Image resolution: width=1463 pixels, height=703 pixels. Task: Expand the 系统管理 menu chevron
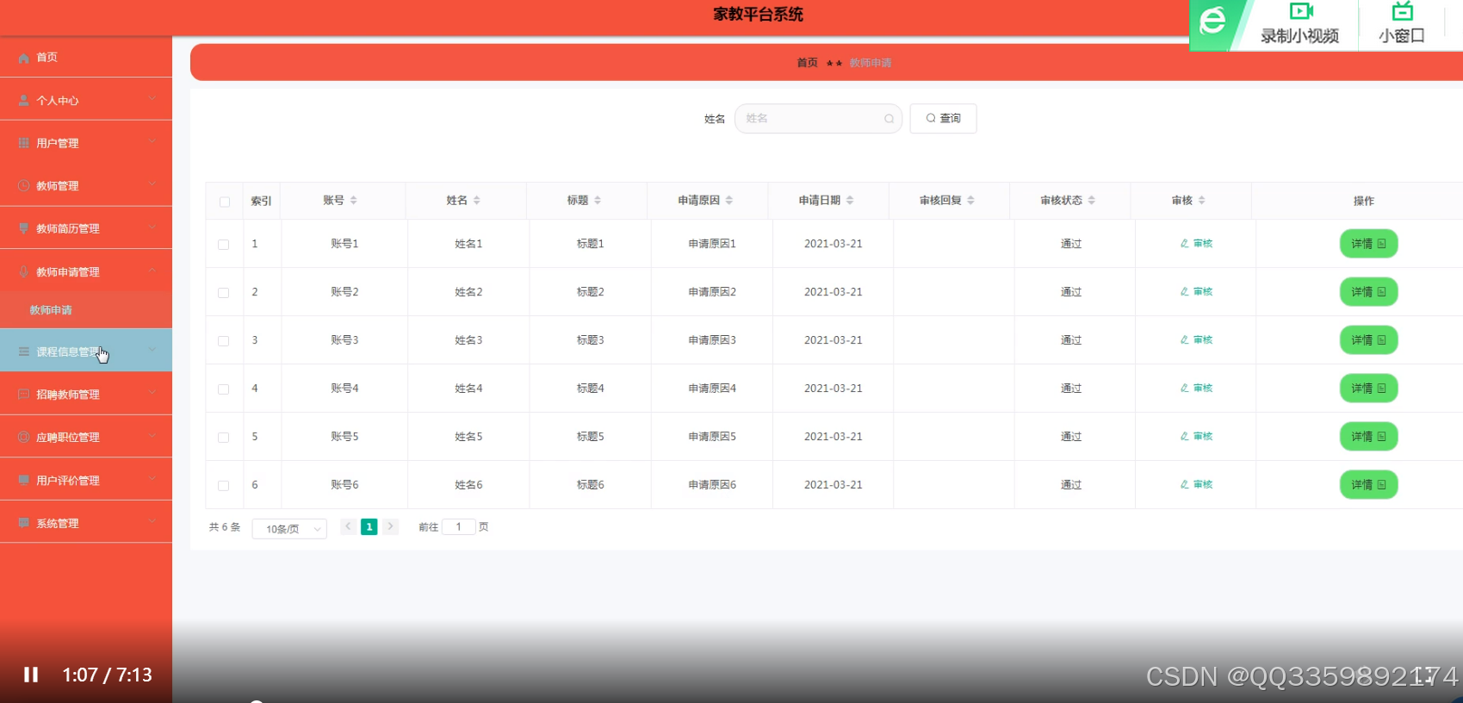pos(152,522)
